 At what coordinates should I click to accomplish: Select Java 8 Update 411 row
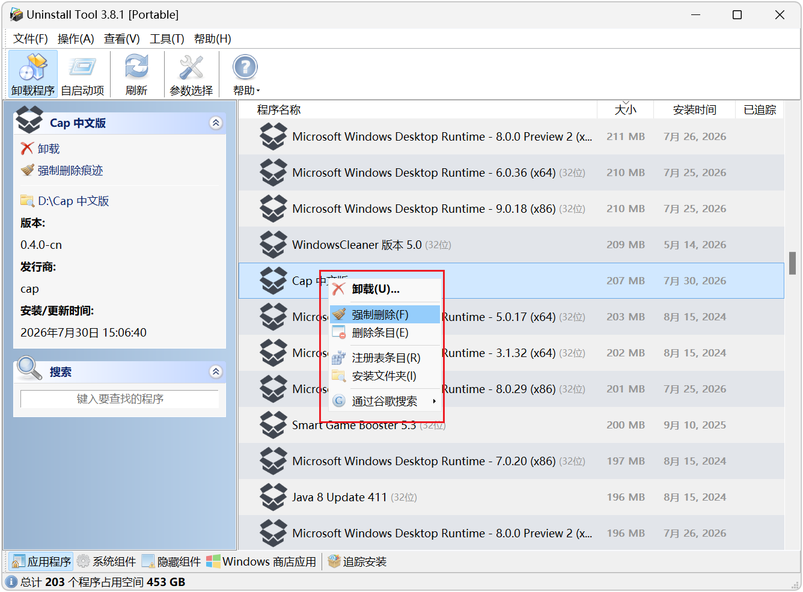(511, 497)
